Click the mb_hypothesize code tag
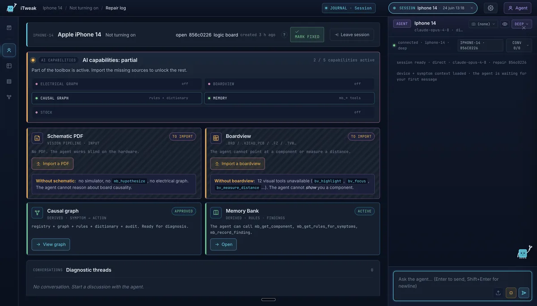The width and height of the screenshot is (537, 306). 129,181
